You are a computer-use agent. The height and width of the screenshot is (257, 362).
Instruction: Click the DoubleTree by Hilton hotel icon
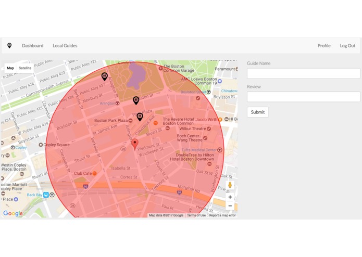209,164
